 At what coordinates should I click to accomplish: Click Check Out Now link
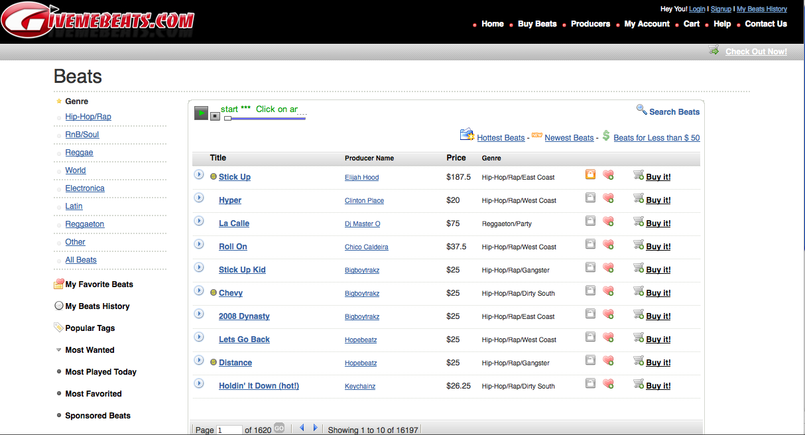click(756, 52)
